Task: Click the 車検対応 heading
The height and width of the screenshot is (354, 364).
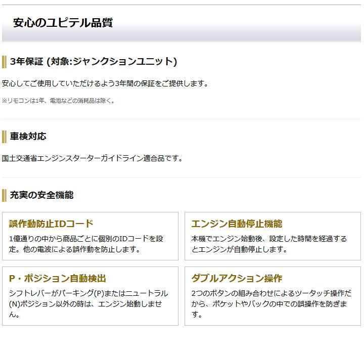Action: tap(28, 137)
